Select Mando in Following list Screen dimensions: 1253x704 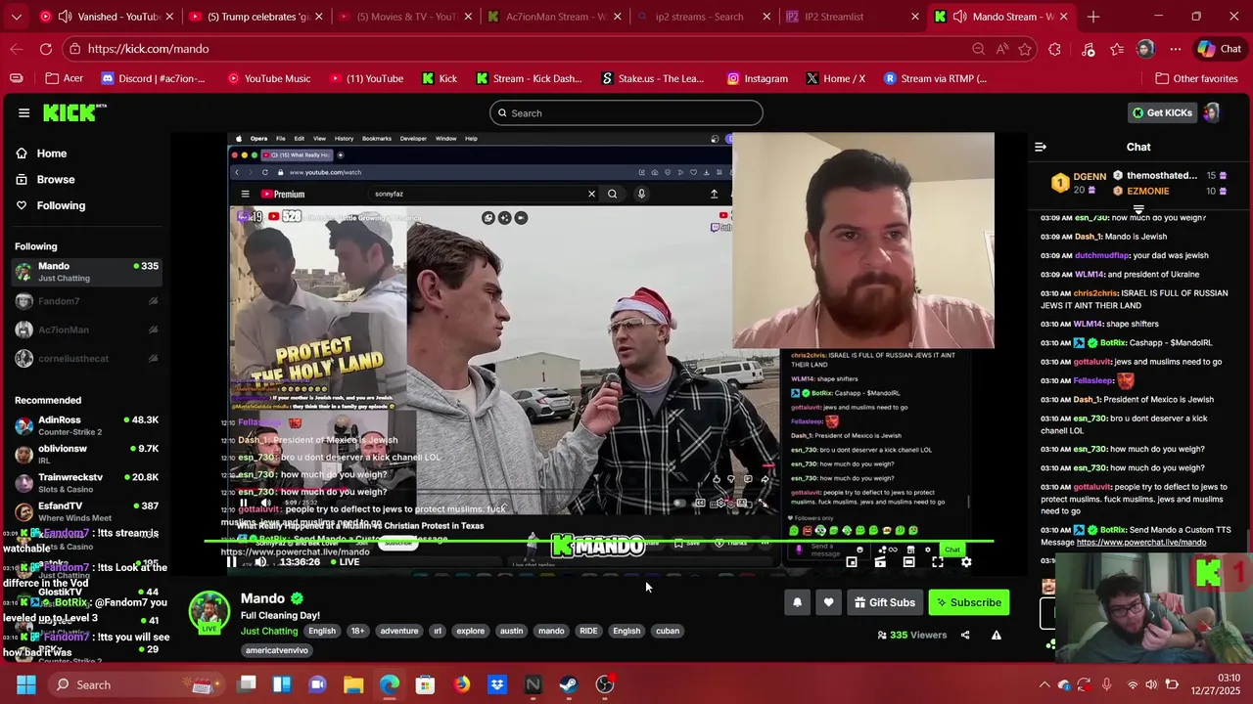click(x=87, y=272)
